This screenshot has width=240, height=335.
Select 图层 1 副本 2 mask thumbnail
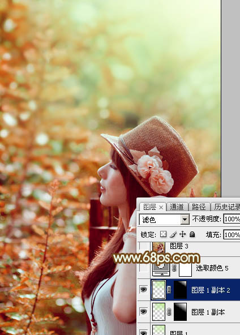(x=181, y=290)
